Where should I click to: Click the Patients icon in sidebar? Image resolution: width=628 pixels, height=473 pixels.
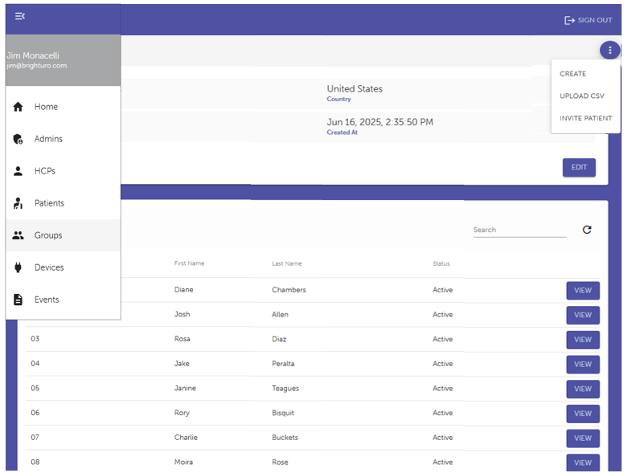pyautogui.click(x=18, y=203)
